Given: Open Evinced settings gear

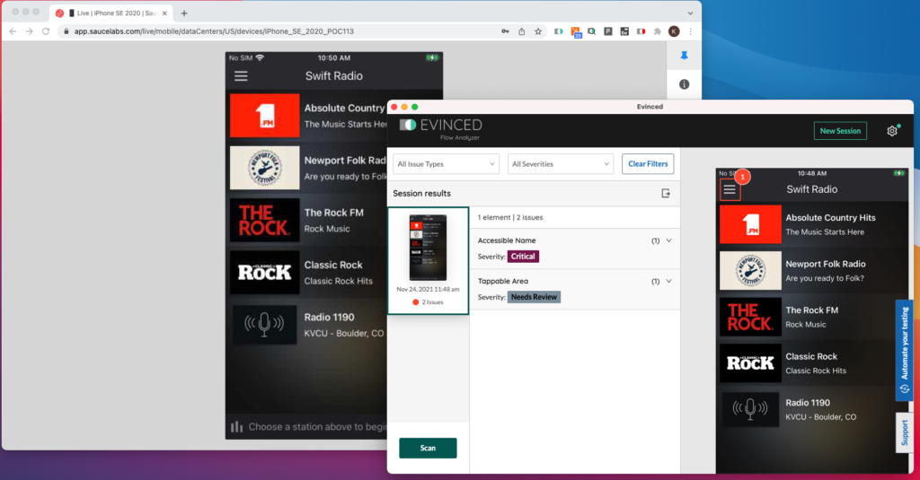Looking at the screenshot, I should pyautogui.click(x=892, y=131).
